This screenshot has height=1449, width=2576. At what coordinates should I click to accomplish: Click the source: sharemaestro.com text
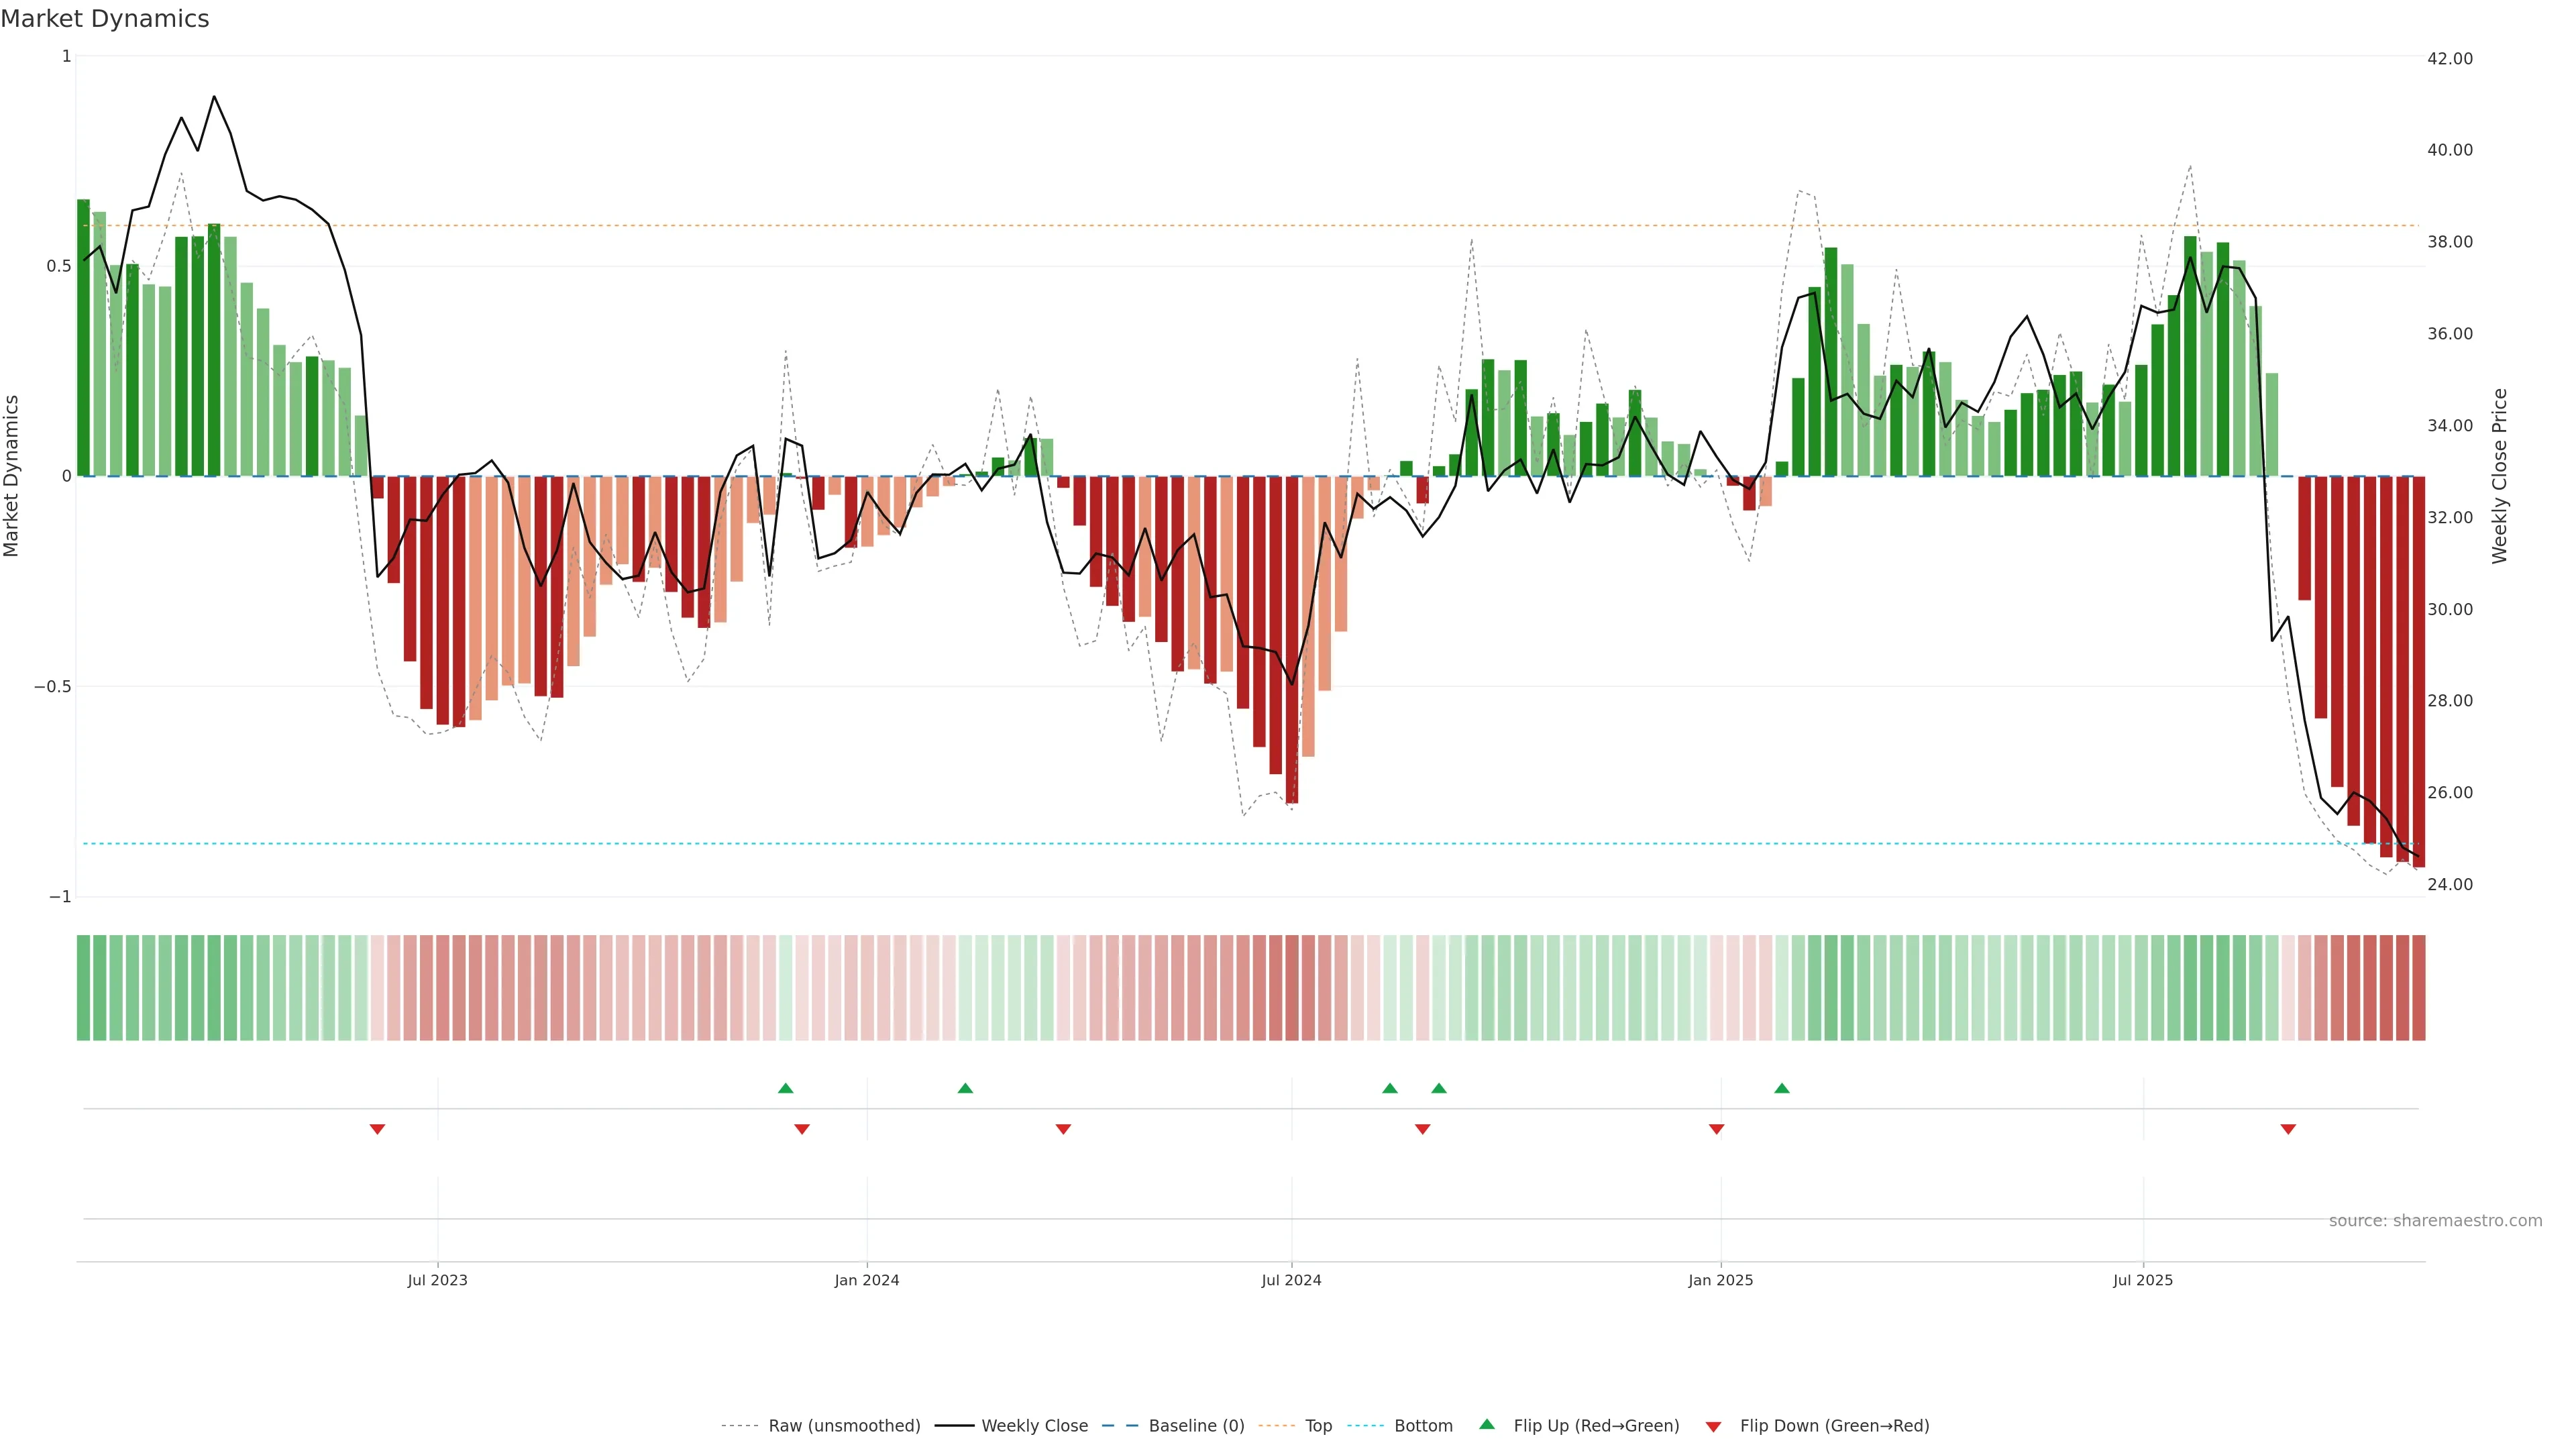(2435, 1221)
